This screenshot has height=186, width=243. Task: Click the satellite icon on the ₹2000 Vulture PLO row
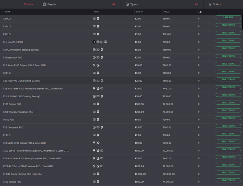pyautogui.click(x=98, y=166)
